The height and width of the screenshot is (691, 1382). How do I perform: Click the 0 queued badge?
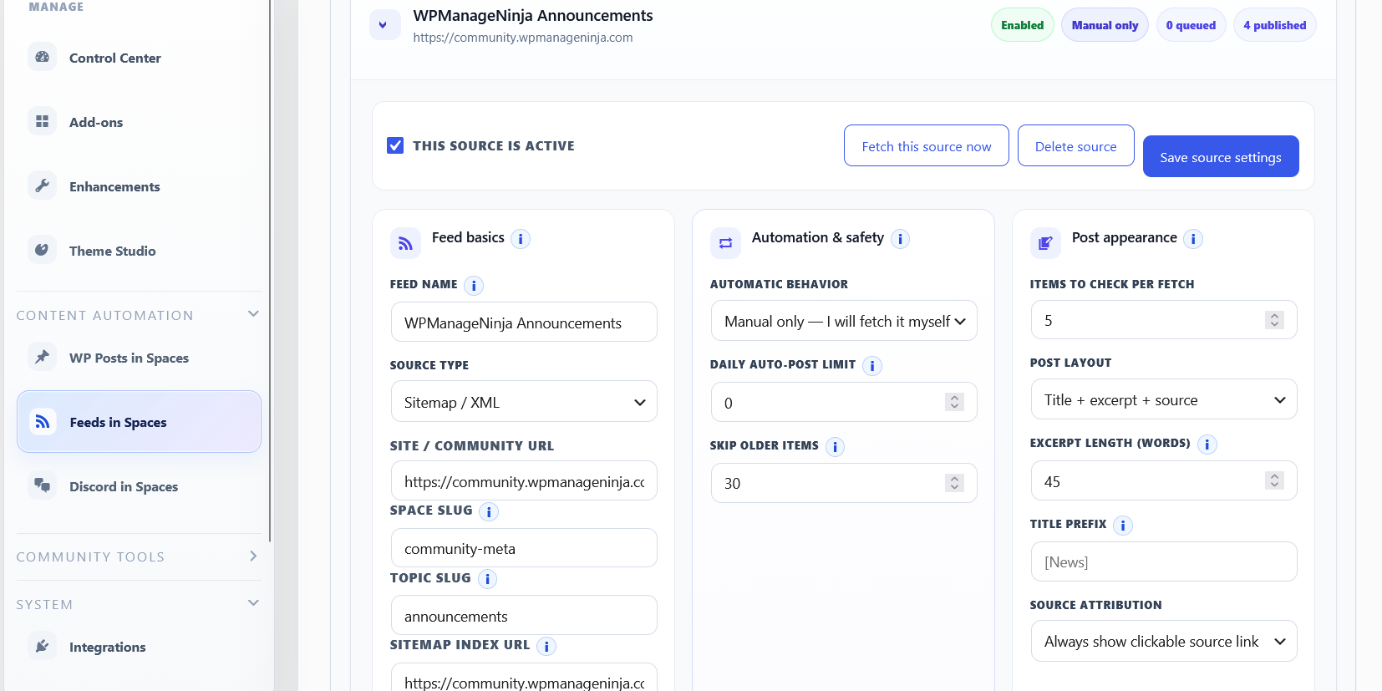pos(1191,25)
